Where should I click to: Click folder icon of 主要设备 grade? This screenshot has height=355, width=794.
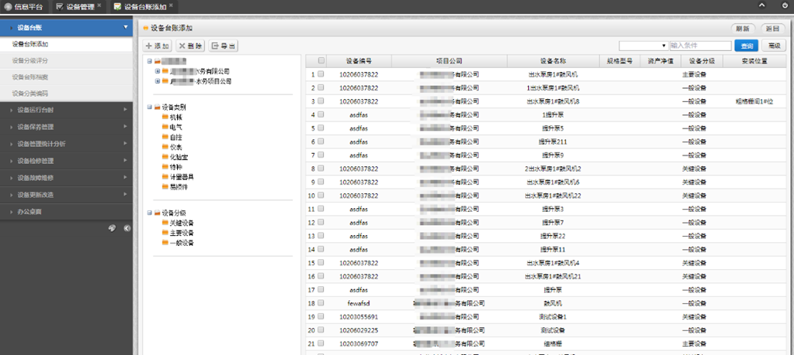(x=165, y=233)
